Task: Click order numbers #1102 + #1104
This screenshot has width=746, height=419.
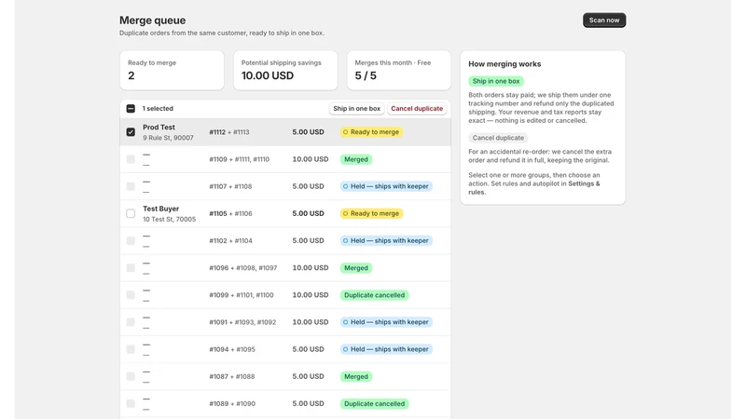Action: click(x=230, y=240)
